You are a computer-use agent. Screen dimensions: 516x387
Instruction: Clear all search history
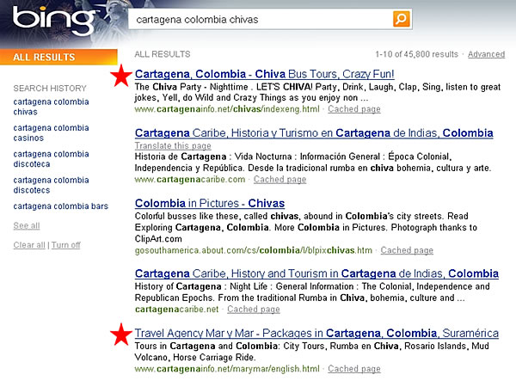[x=30, y=245]
